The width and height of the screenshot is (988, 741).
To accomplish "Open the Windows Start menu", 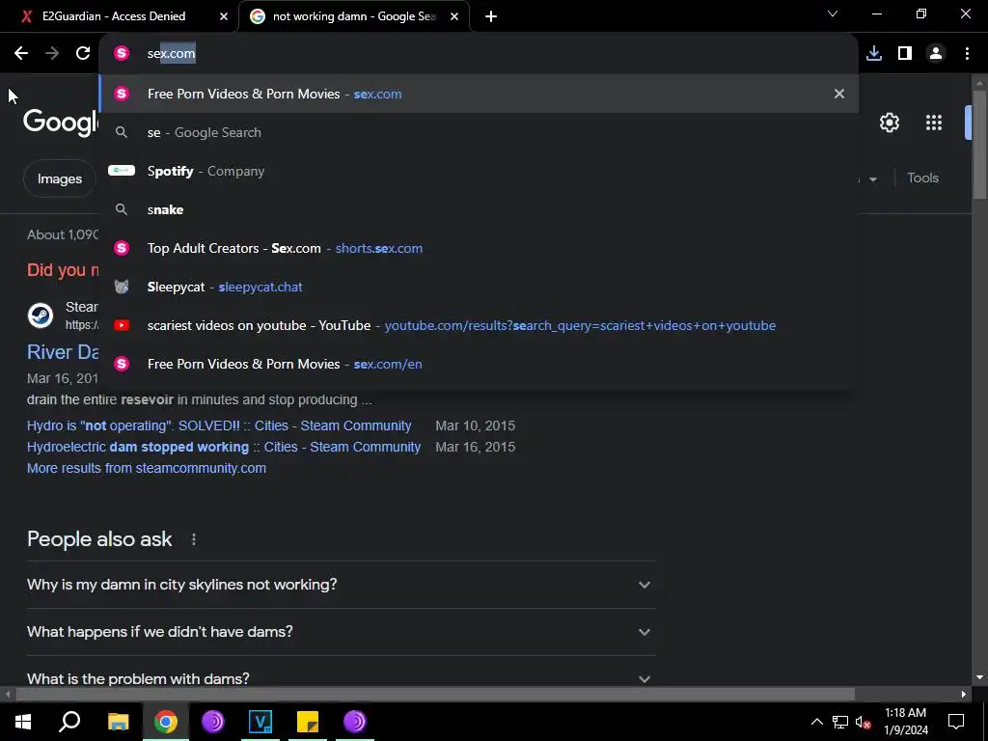I will pos(23,722).
